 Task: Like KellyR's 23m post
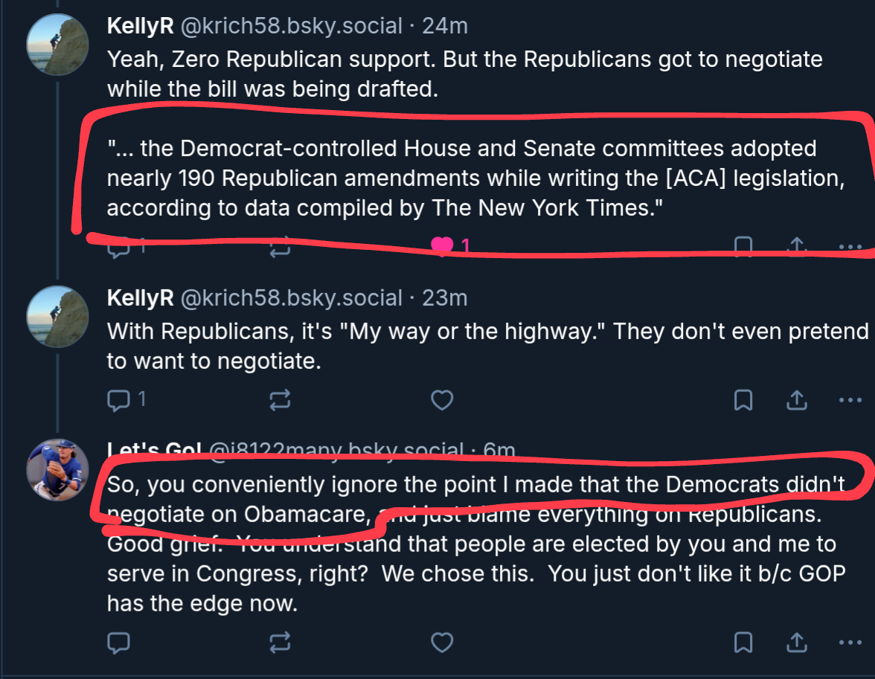click(442, 401)
